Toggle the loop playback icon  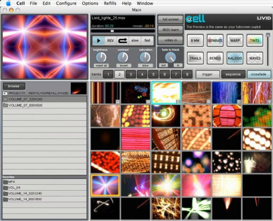(x=123, y=40)
